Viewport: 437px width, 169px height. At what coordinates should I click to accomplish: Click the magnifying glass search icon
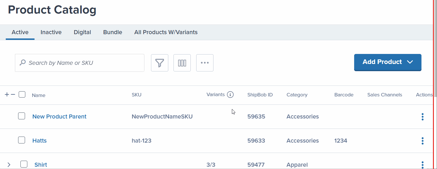pos(22,62)
